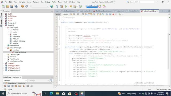
Task: Select product-details.jsp in project tree
Action: point(19,41)
